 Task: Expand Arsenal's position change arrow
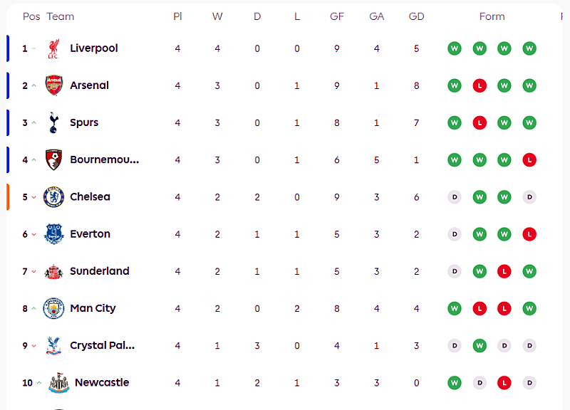click(x=34, y=86)
